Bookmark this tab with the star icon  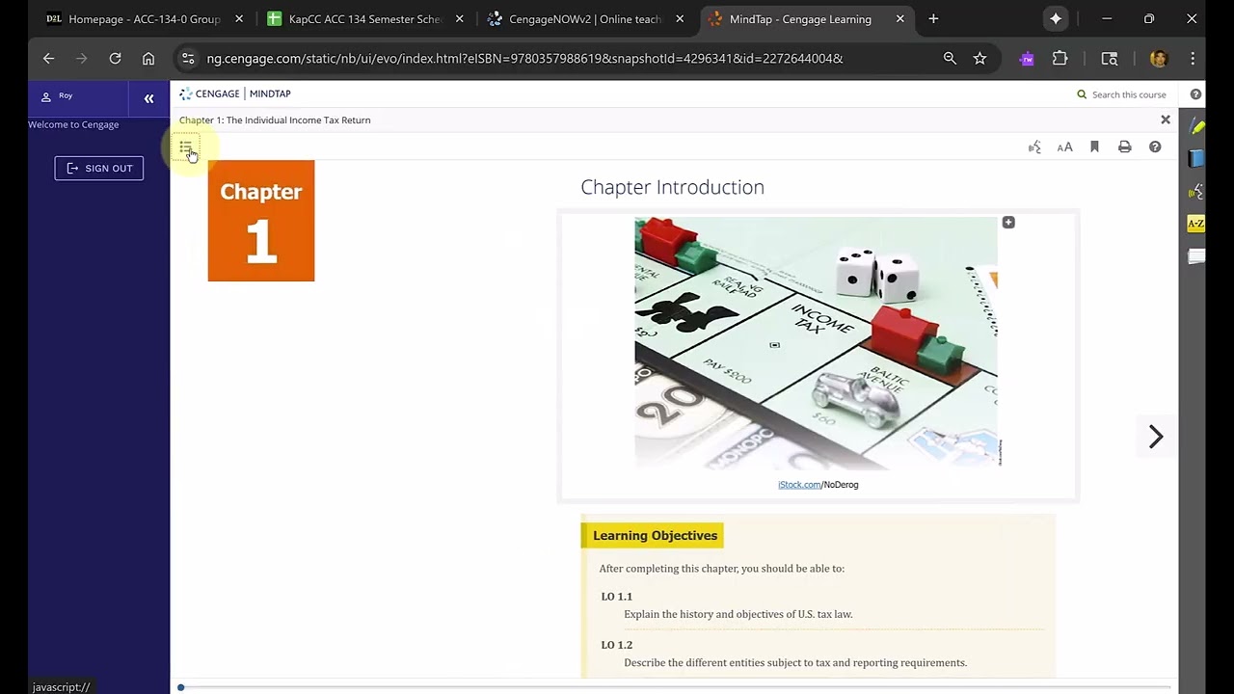pyautogui.click(x=979, y=59)
